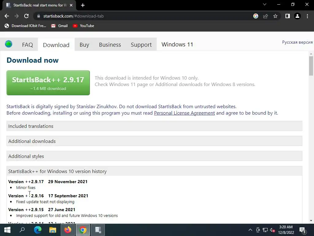This screenshot has width=314, height=236.
Task: Reload the page with refresh icon
Action: point(26,16)
